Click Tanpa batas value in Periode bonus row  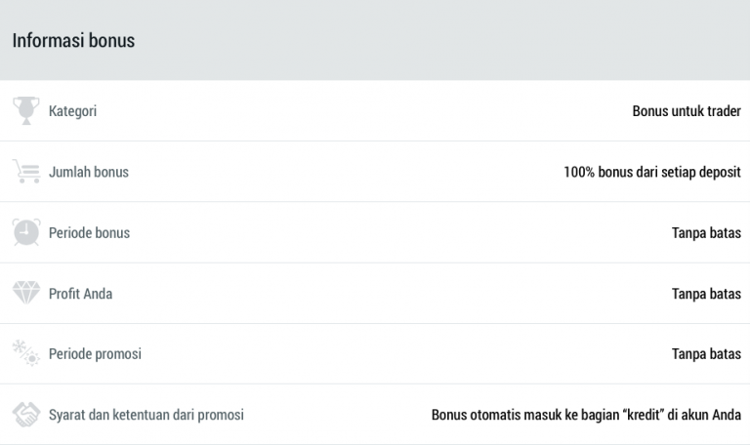tap(706, 232)
